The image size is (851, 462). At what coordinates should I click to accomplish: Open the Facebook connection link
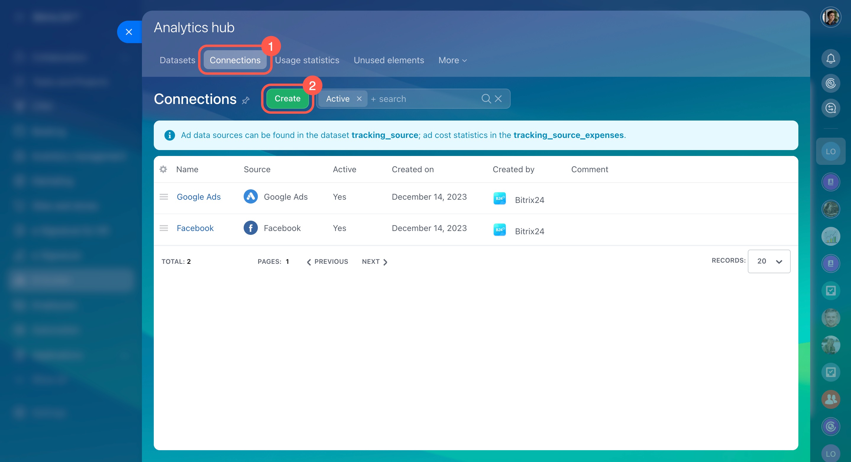[195, 228]
